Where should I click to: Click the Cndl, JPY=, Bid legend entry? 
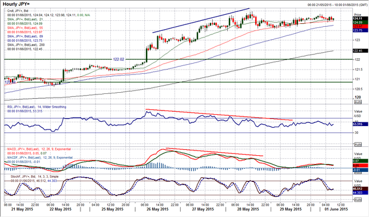coord(18,11)
